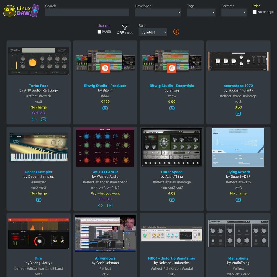Click the Turbo Paco screenshot thumbnail
Image resolution: width=277 pixels, height=277 pixels.
pos(39,61)
